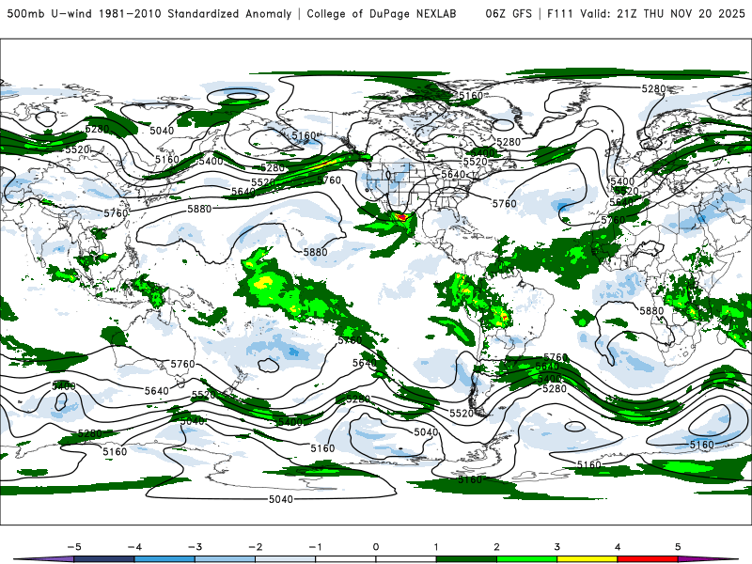Click the '5' colorbar tick label
The height and width of the screenshot is (564, 752).
[x=678, y=547]
